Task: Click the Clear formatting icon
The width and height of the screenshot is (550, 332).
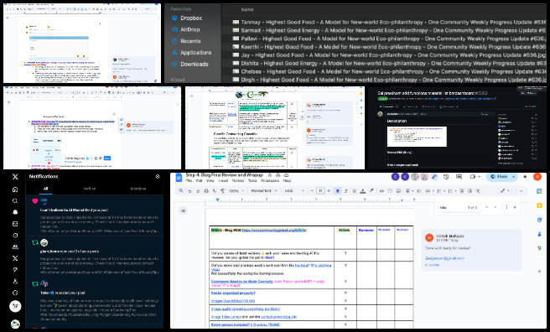Action: [x=478, y=190]
